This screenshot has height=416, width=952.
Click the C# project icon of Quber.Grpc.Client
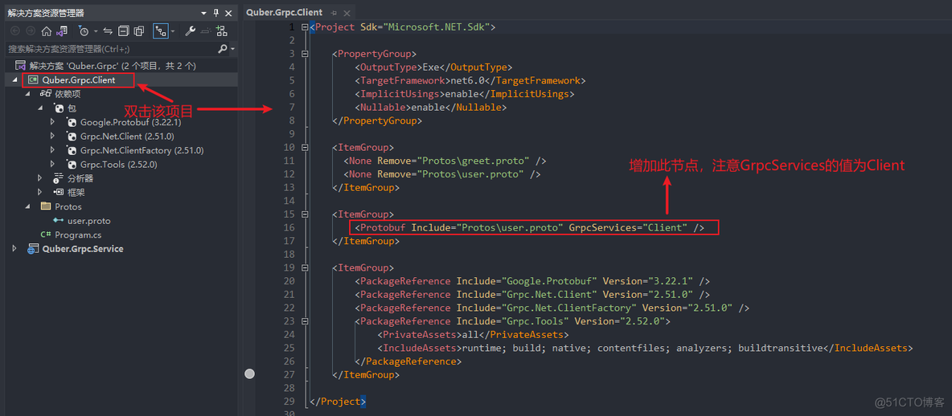33,80
